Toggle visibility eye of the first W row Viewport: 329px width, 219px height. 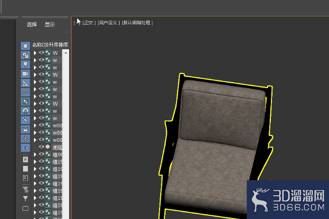pyautogui.click(x=41, y=53)
